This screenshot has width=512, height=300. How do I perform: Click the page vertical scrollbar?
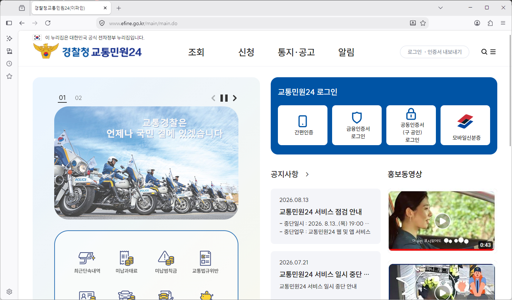point(510,90)
